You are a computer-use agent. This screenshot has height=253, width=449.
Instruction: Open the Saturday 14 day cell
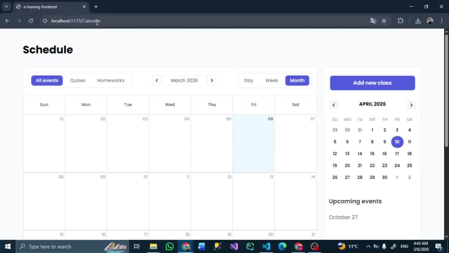[295, 201]
